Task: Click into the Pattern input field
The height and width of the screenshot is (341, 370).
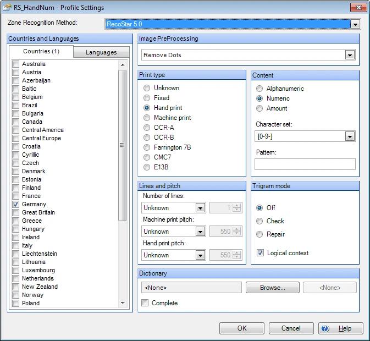Action: pos(305,164)
